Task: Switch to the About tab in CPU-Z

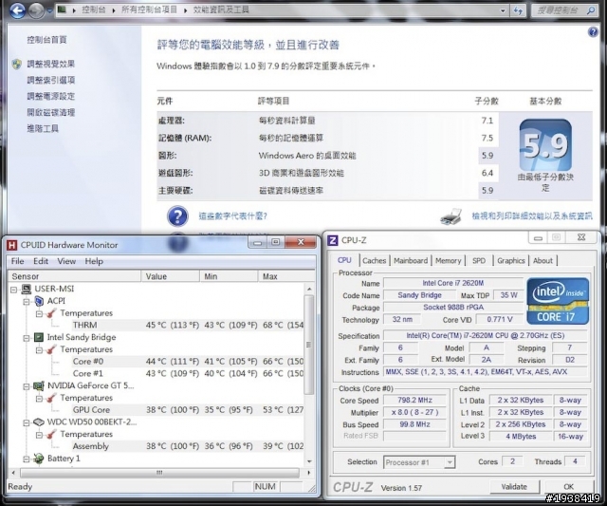Action: tap(543, 261)
